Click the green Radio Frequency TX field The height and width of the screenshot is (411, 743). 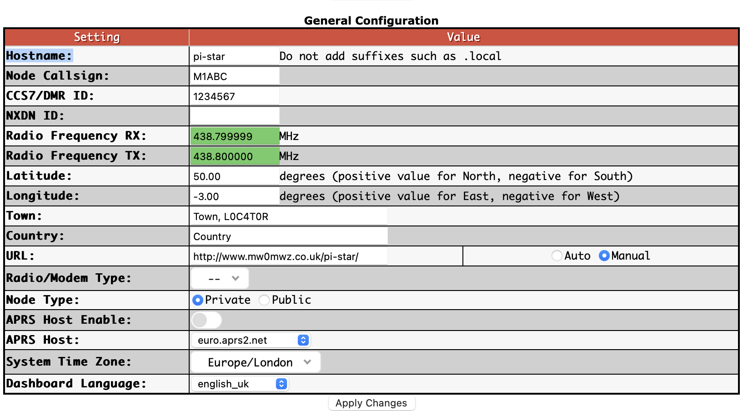point(234,156)
